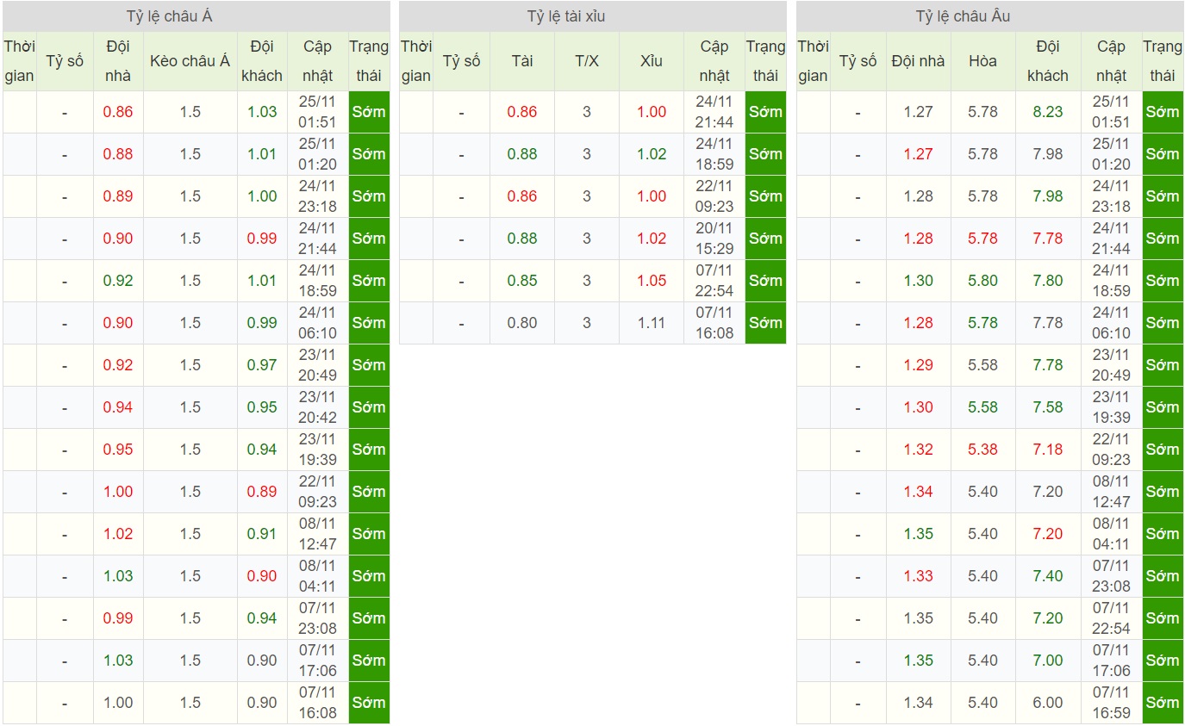Click Asian home odds 0.89
The height and width of the screenshot is (726, 1185).
118,196
